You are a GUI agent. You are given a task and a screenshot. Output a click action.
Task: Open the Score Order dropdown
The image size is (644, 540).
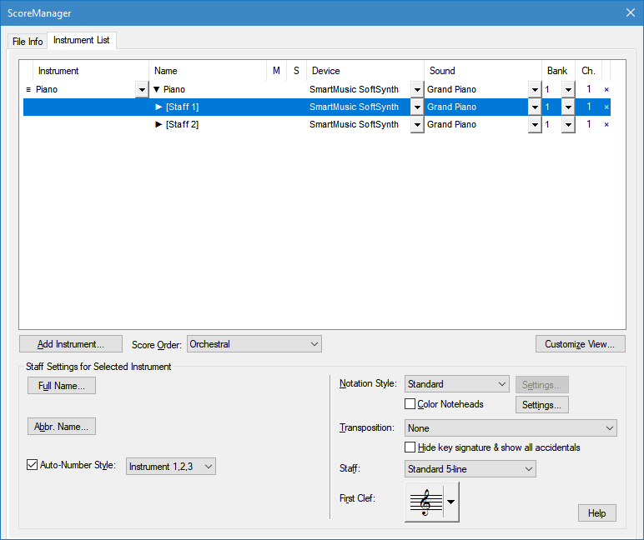click(x=254, y=343)
